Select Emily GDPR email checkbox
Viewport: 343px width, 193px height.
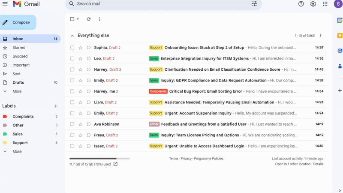tap(72, 80)
